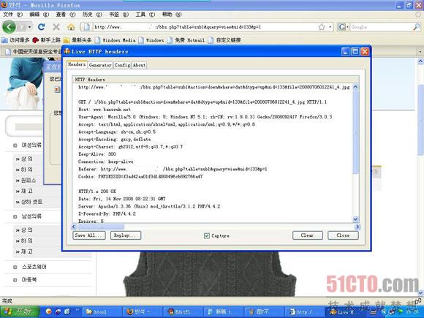Click inside the URL address field

[205, 27]
